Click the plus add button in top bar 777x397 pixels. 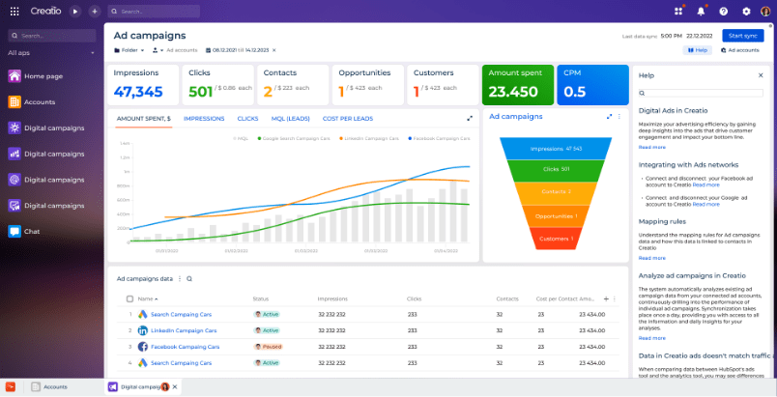click(x=95, y=12)
